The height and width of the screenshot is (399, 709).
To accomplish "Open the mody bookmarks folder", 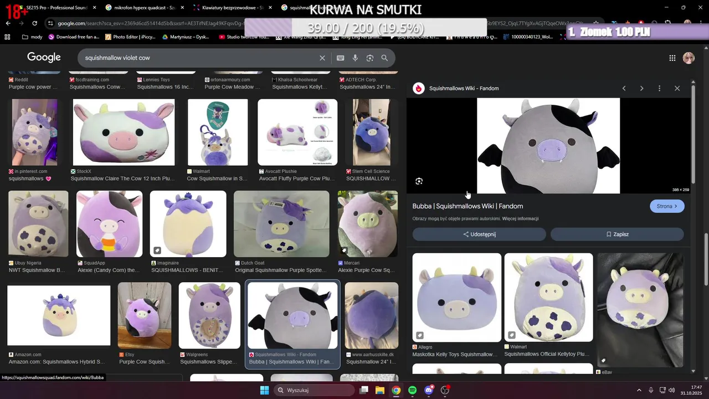I will 32,37.
